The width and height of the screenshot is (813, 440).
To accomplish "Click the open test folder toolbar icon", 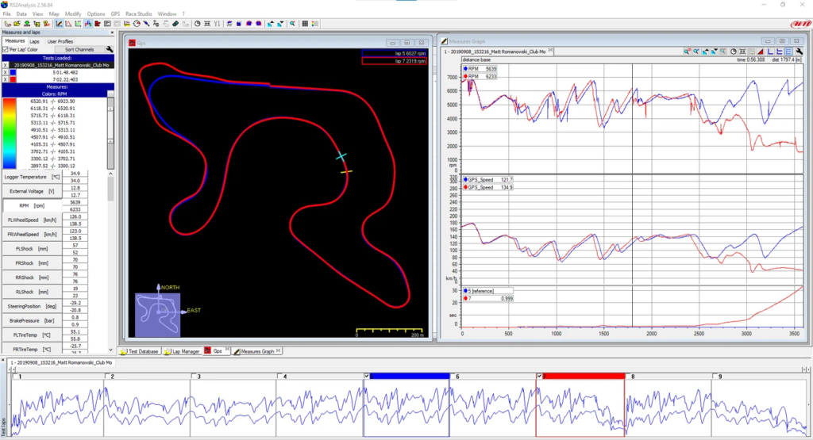I will (x=17, y=24).
